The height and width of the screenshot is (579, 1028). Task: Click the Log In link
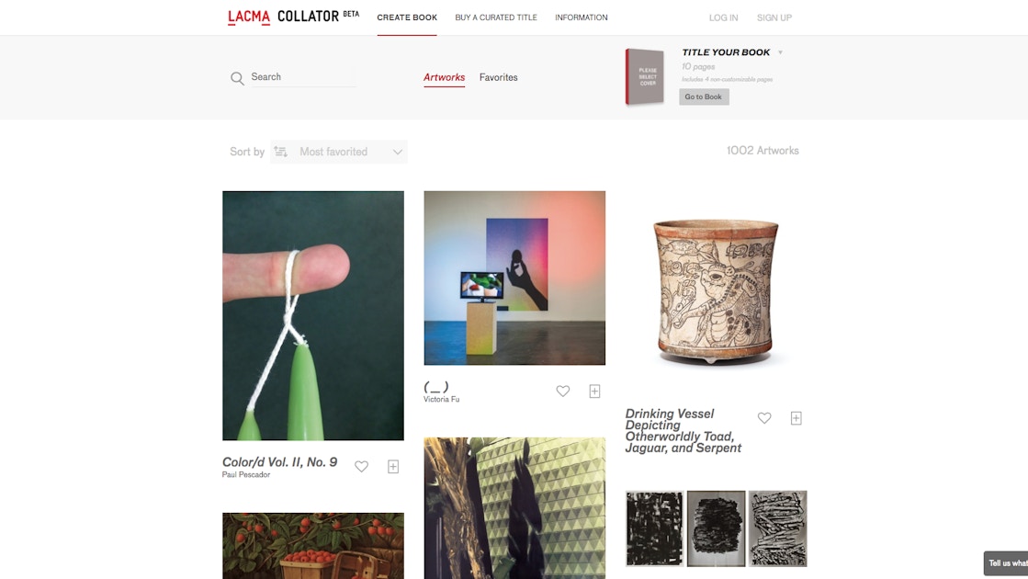[x=723, y=17]
